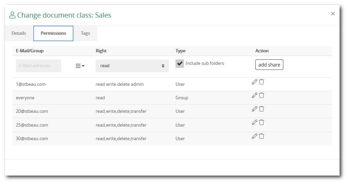The height and width of the screenshot is (184, 348).
Task: Edit permissions for 25@stbeau.com
Action: coord(254,122)
